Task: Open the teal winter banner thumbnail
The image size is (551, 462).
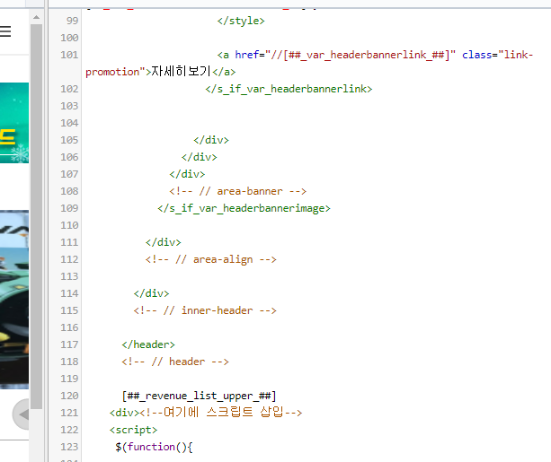Action: coord(14,123)
